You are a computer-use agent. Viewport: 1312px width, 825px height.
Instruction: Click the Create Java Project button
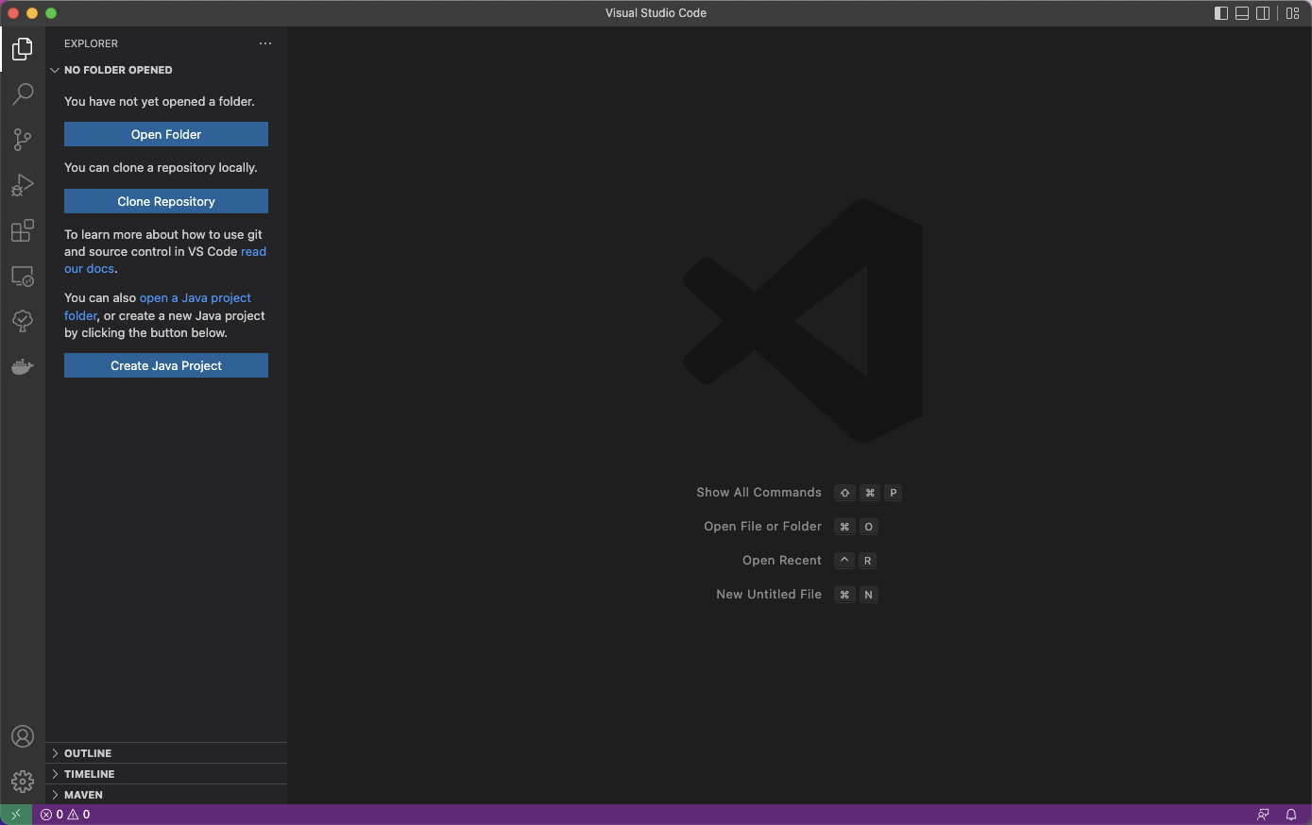click(x=166, y=365)
